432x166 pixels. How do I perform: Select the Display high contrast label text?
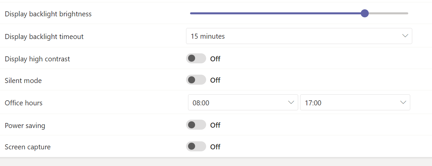click(37, 59)
